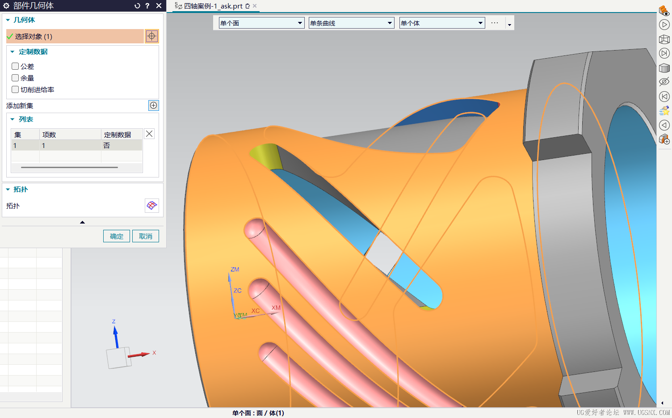The image size is (672, 418).
Task: Collapse the 列表 section
Action: 13,119
